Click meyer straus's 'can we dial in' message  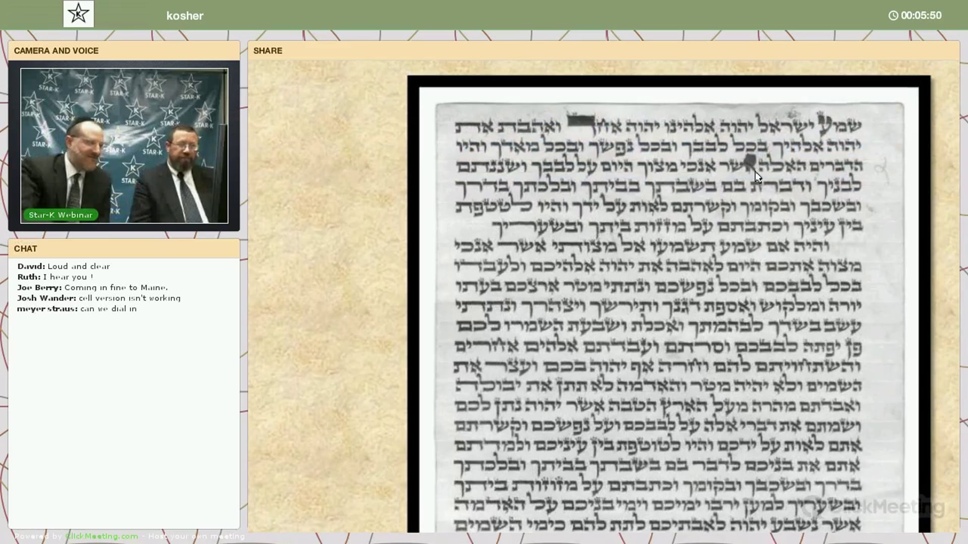click(x=77, y=309)
